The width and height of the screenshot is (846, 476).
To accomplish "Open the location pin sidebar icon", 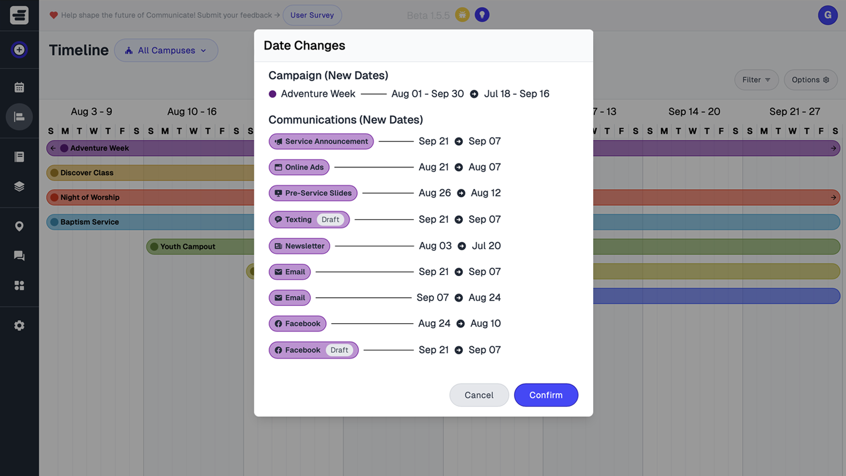I will click(x=20, y=226).
